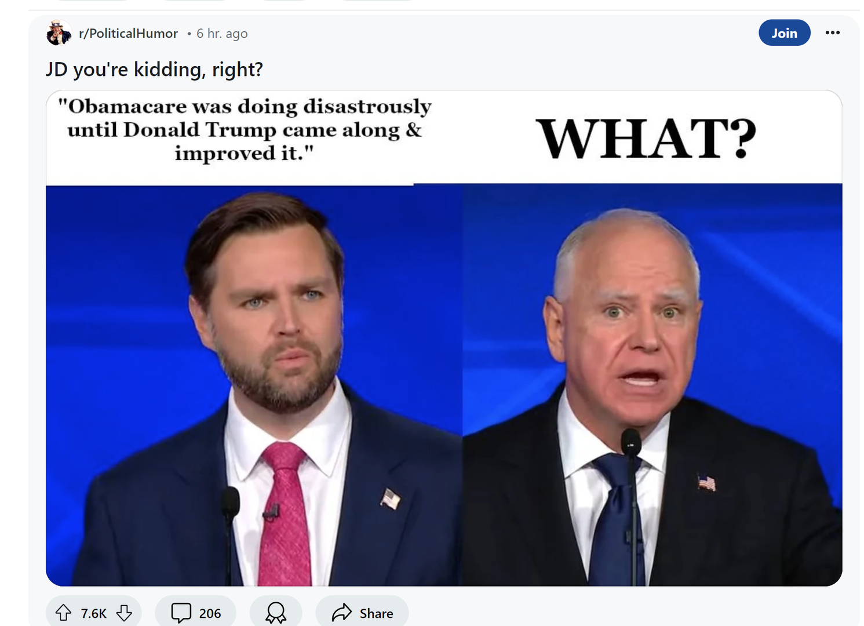Open the three-dot post options menu
Viewport: 864px width, 626px height.
pos(833,32)
